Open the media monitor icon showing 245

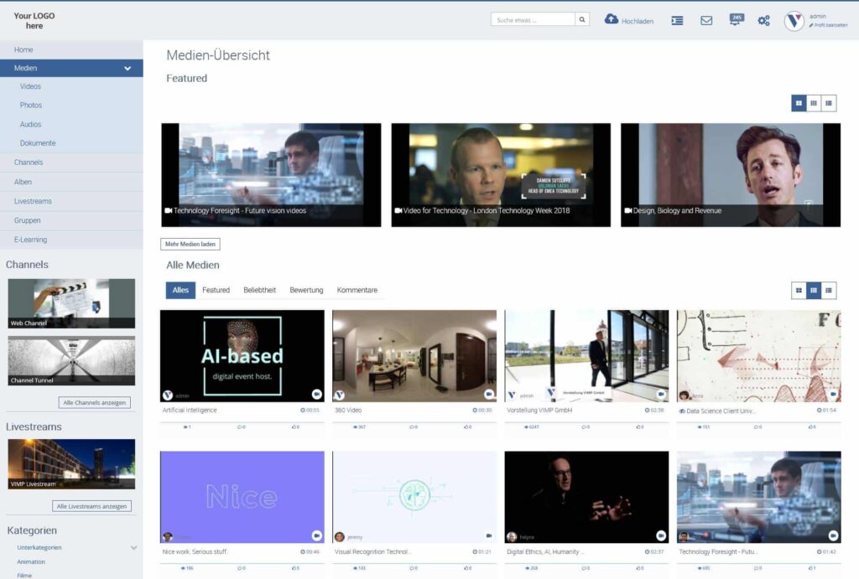point(735,21)
